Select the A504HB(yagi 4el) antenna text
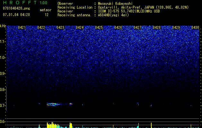 tap(113, 15)
